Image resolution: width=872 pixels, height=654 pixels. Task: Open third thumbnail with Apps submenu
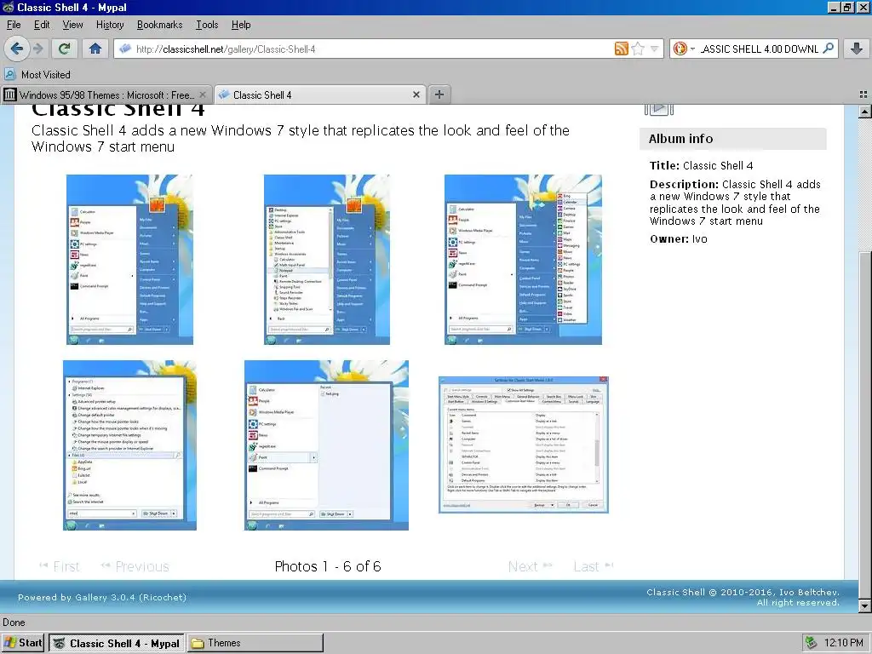coord(523,260)
